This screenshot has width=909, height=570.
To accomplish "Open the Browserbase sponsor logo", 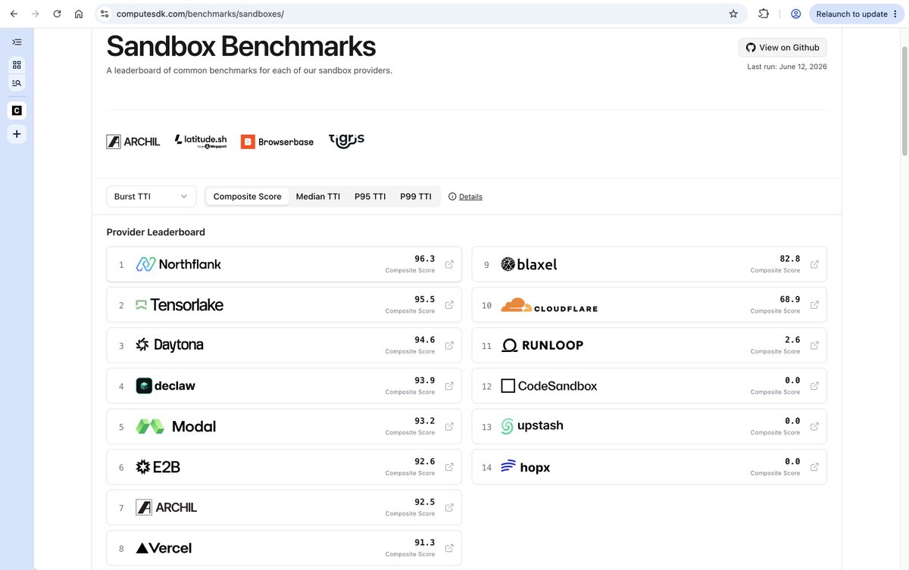I will pyautogui.click(x=277, y=142).
